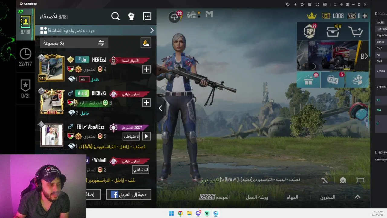
Task: Open the المهام missions tab
Action: click(x=292, y=197)
